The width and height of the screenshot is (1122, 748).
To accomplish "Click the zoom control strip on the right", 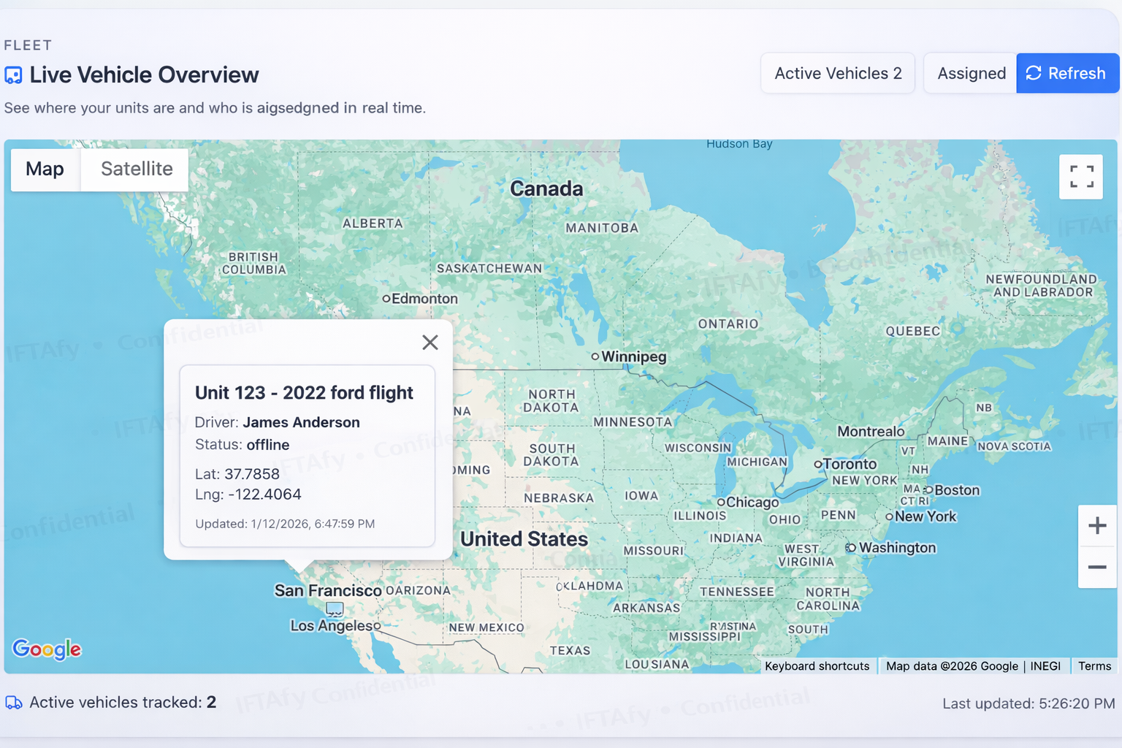I will [1097, 546].
